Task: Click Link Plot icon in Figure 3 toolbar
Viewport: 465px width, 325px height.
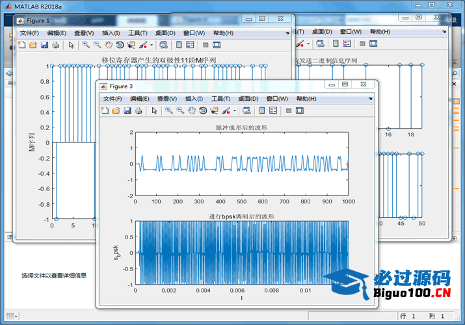Action: 246,110
